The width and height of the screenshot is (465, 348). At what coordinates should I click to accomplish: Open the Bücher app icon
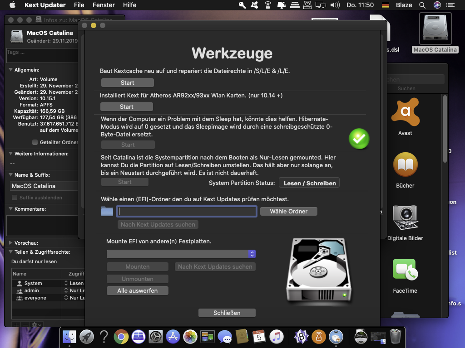click(x=405, y=164)
